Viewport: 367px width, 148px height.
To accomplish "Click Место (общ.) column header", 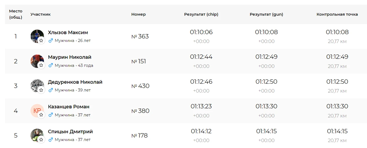I will tap(16, 14).
